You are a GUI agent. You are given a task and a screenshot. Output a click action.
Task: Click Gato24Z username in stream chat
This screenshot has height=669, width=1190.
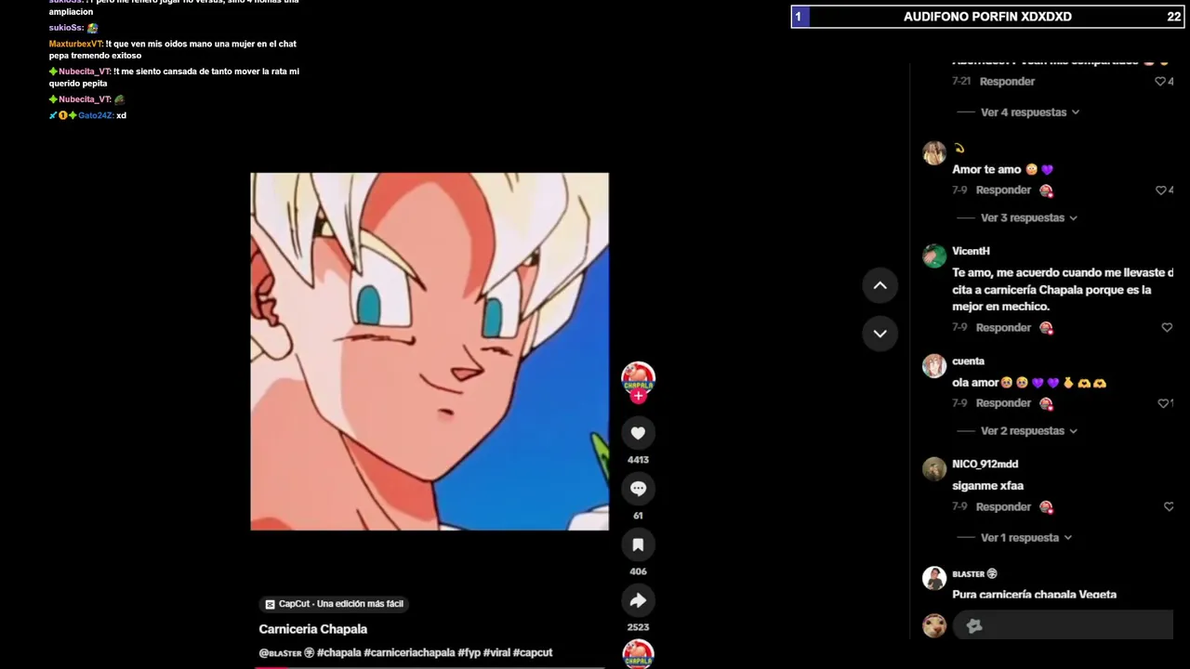pyautogui.click(x=96, y=115)
